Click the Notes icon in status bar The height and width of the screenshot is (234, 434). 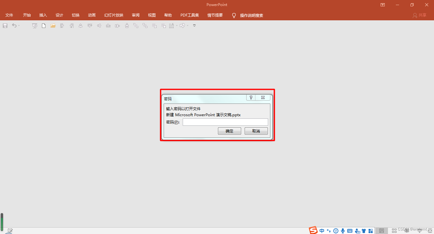(x=10, y=231)
